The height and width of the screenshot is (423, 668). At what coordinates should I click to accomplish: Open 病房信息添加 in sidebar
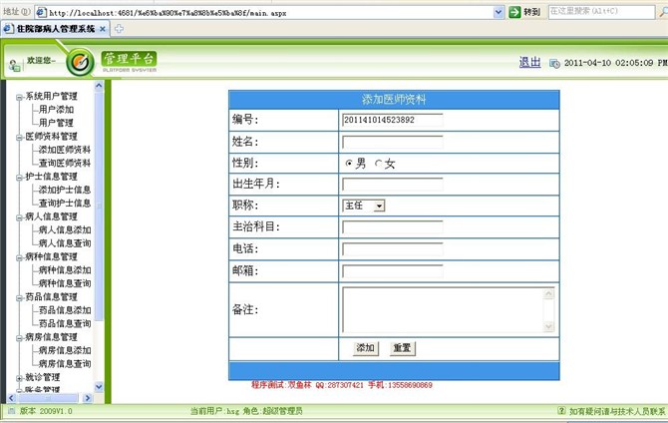[x=65, y=350]
